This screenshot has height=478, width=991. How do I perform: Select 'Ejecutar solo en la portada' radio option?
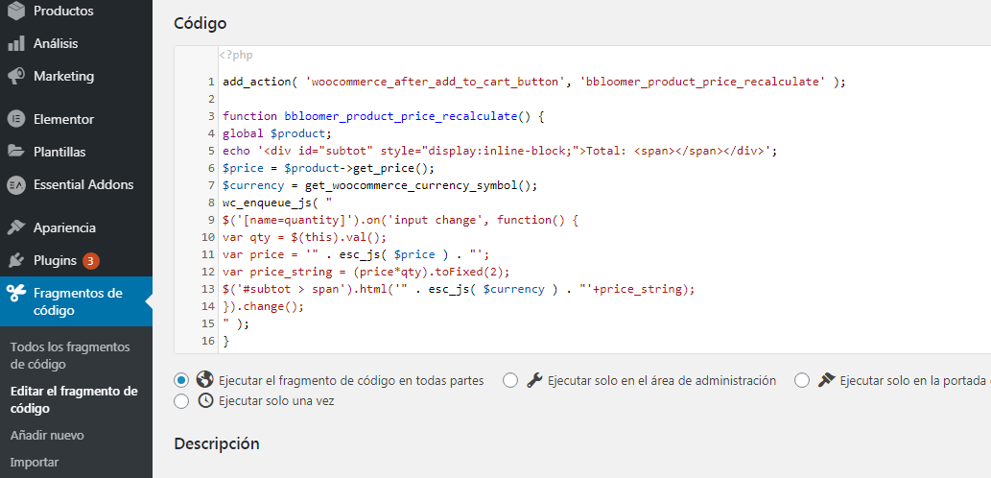(802, 381)
